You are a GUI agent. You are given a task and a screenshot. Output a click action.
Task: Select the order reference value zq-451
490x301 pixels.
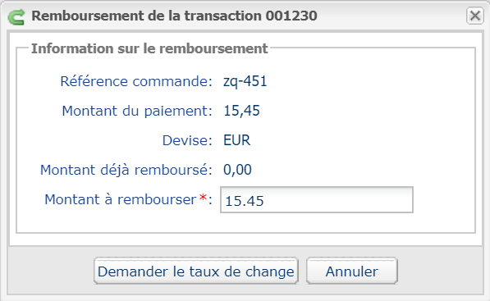[245, 81]
